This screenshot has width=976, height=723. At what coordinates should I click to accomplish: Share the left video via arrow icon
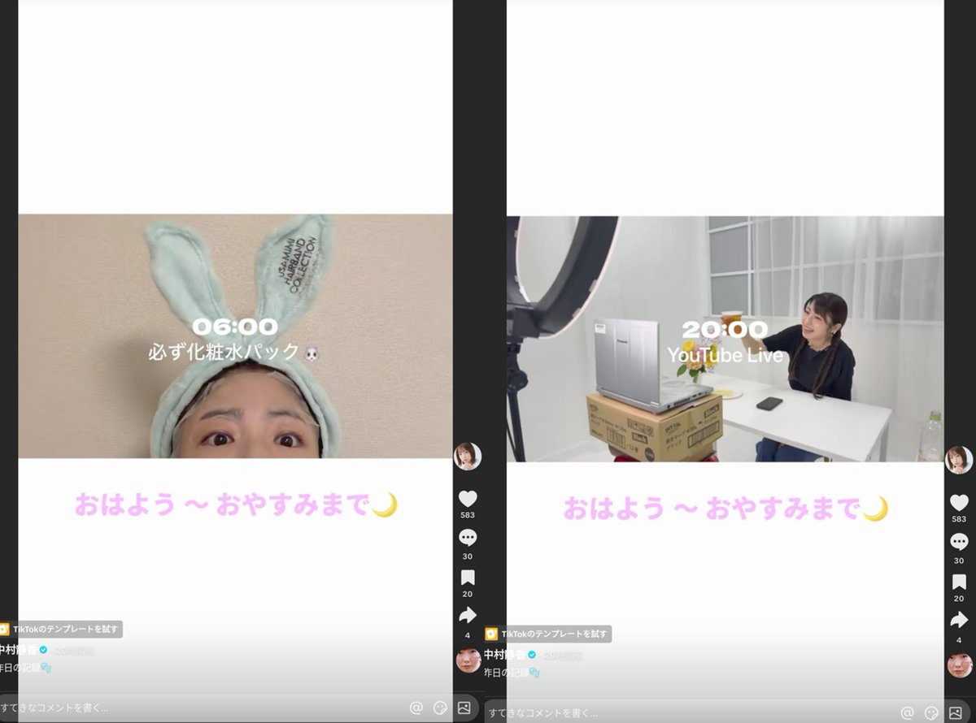coord(468,616)
